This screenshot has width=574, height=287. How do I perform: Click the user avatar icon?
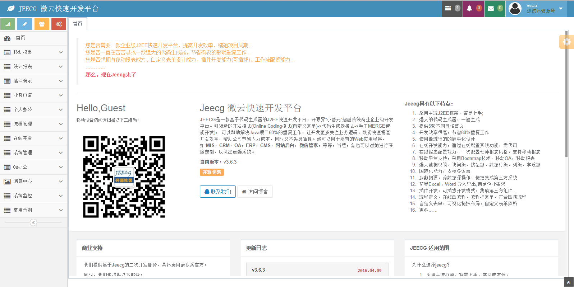(x=515, y=8)
